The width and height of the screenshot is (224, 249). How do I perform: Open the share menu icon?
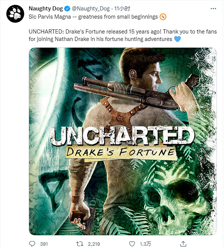(183, 244)
